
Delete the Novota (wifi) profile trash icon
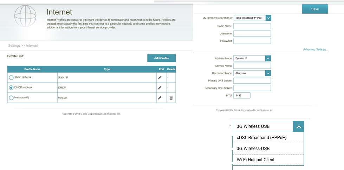(x=171, y=98)
